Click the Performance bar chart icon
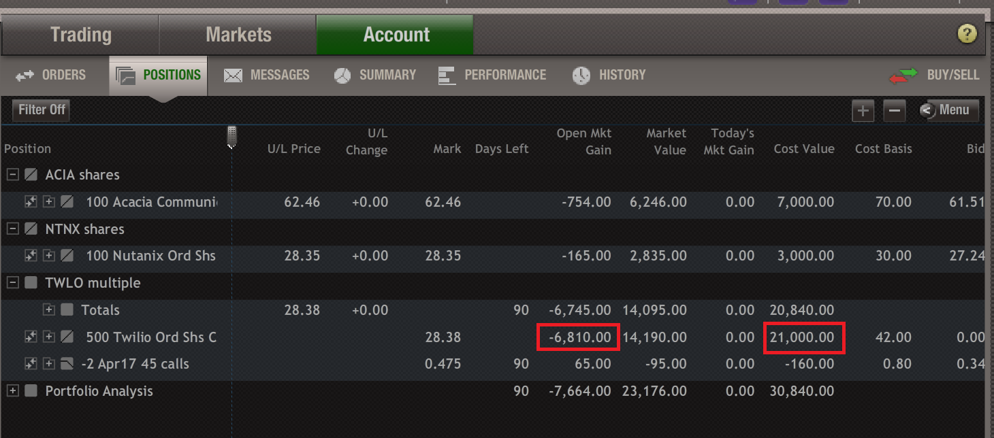 447,75
